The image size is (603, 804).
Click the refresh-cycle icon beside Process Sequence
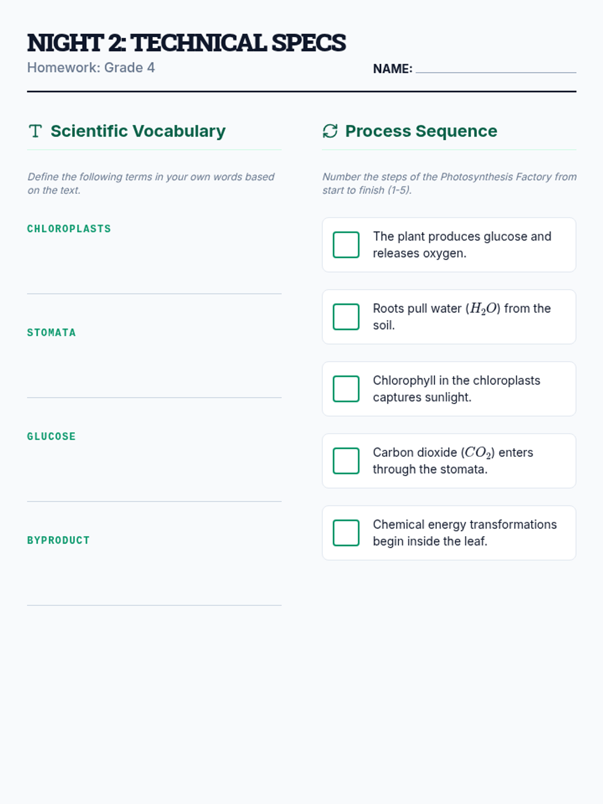tap(330, 131)
